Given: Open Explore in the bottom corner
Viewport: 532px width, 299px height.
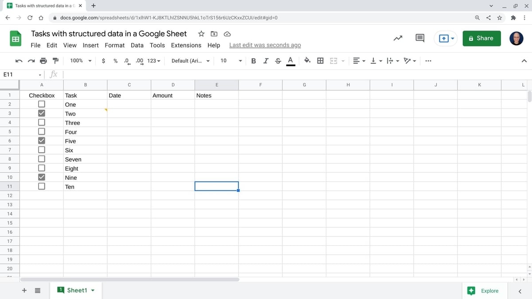Looking at the screenshot, I should click(x=484, y=291).
